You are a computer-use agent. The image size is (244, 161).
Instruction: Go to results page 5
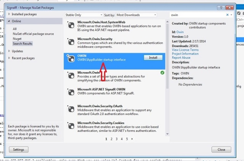(127, 139)
